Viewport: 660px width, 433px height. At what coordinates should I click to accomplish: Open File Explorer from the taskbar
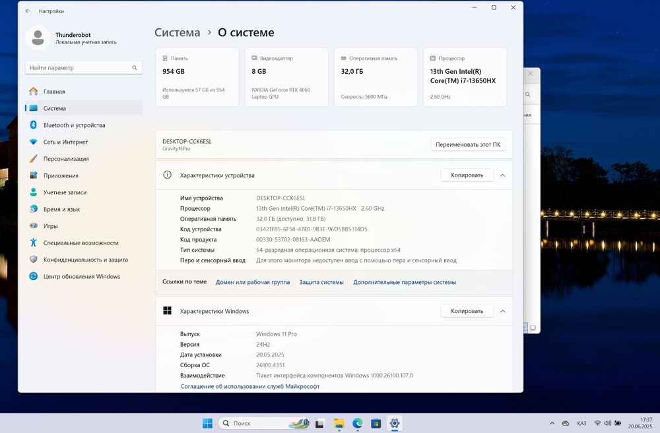[x=339, y=423]
